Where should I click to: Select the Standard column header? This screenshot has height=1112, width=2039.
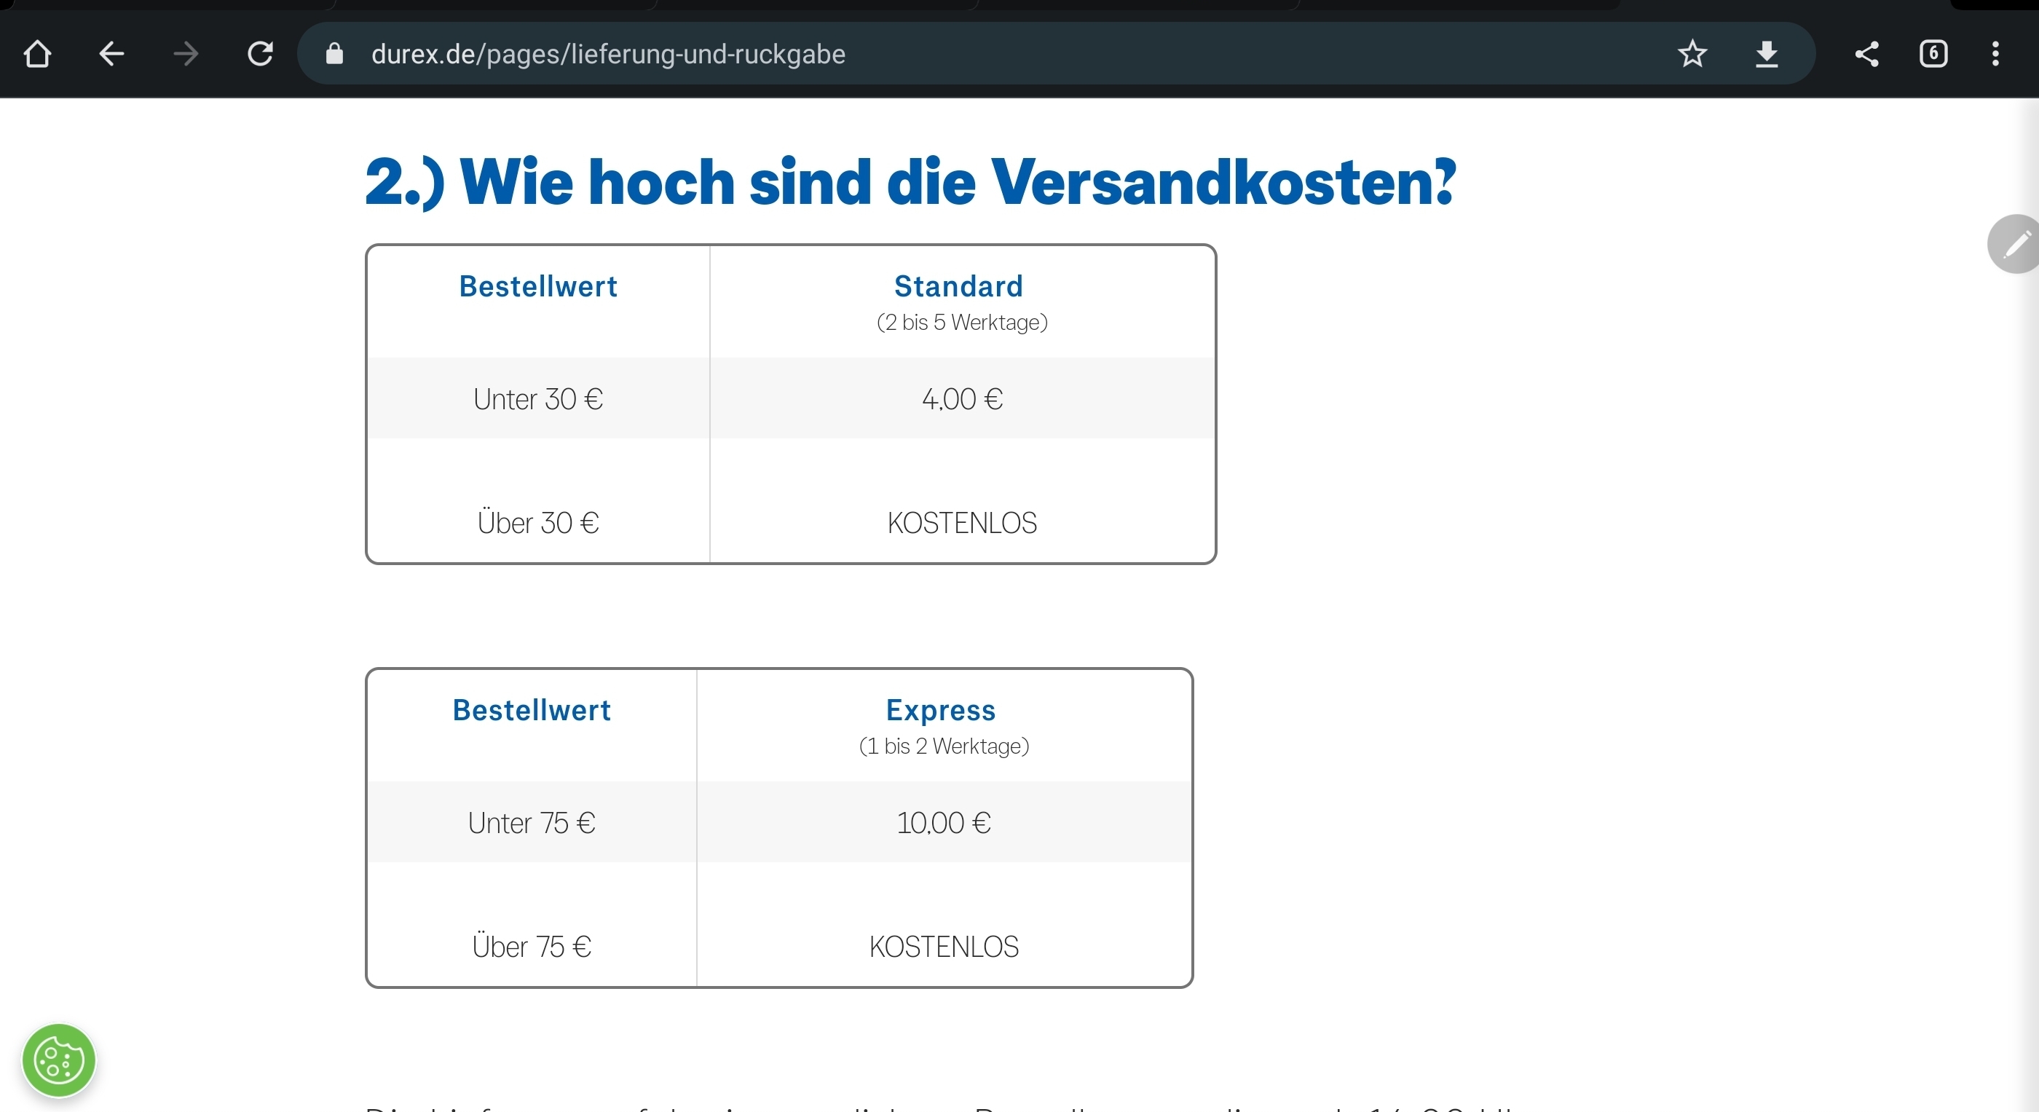coord(958,286)
